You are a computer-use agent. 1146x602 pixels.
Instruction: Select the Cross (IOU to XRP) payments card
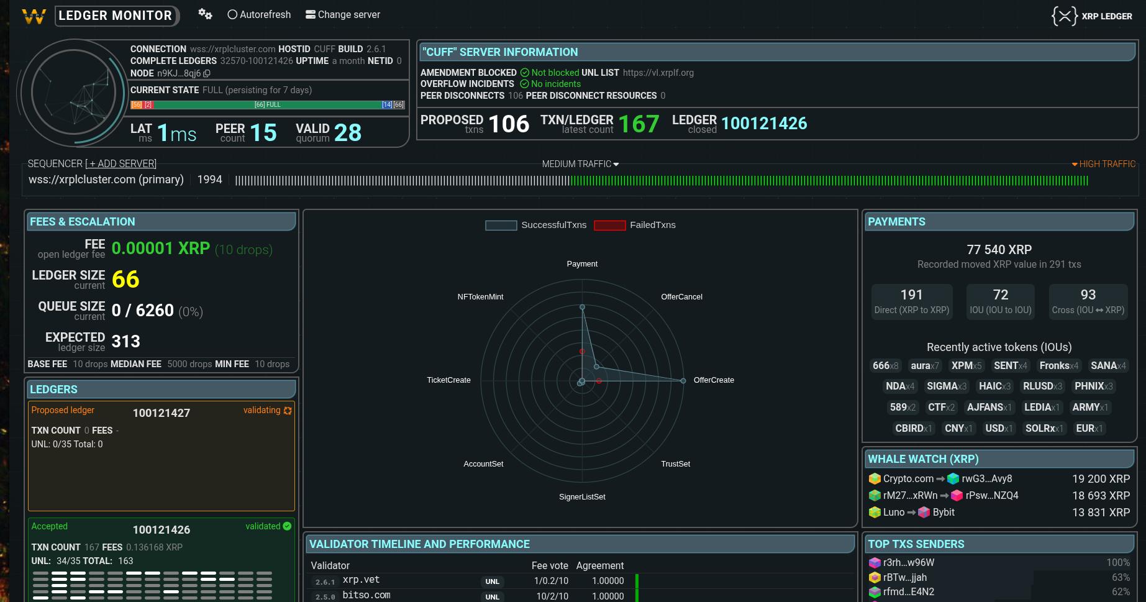click(1088, 301)
